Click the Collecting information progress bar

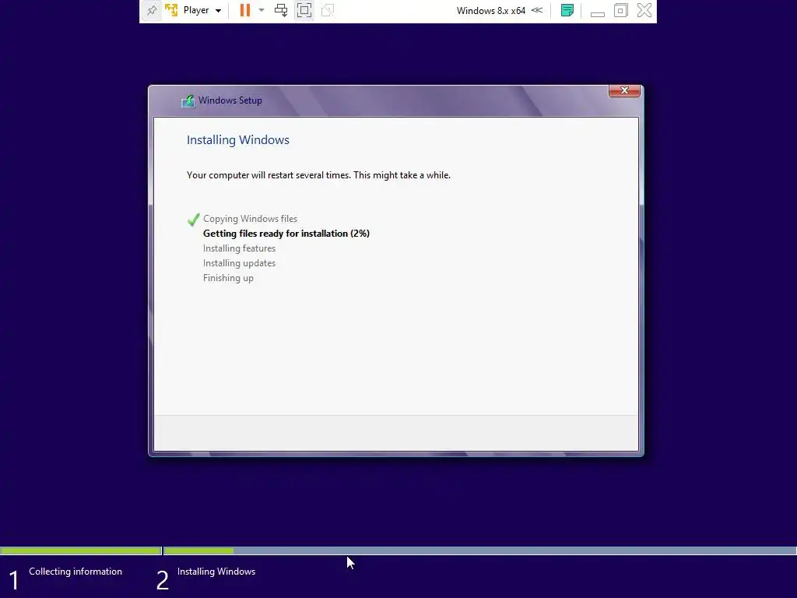[81, 551]
